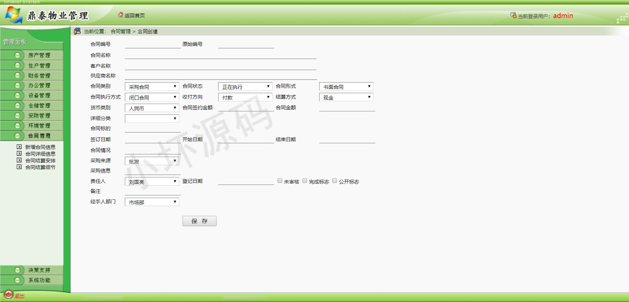The image size is (629, 302).
Task: Click the green bullet icon beside 决策支持
Action: (17, 270)
